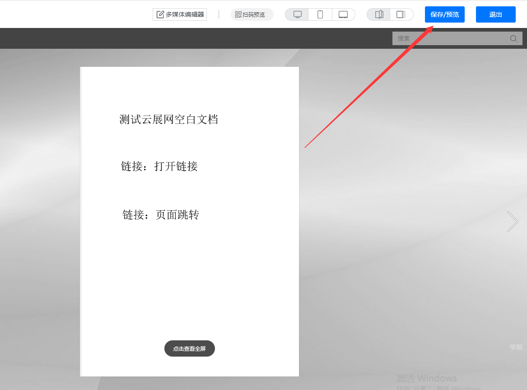Click the 测试云展网空白文档 document title
527x390 pixels.
[169, 120]
